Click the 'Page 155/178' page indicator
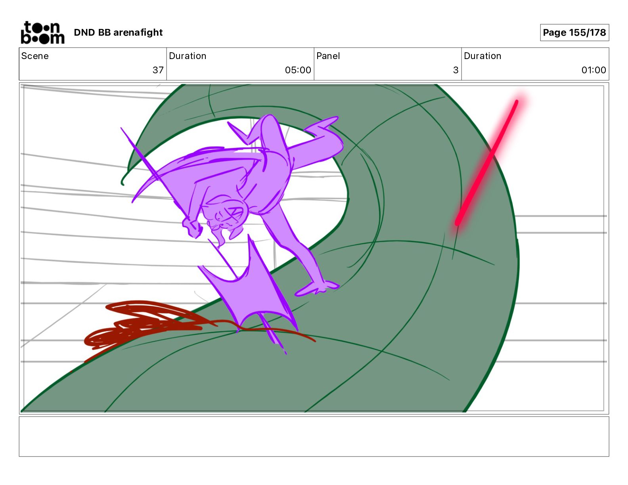This screenshot has height=485, width=628. click(x=574, y=32)
